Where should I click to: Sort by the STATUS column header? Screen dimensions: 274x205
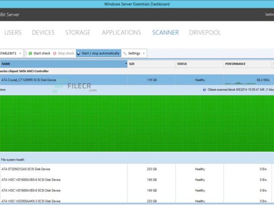tap(200, 64)
